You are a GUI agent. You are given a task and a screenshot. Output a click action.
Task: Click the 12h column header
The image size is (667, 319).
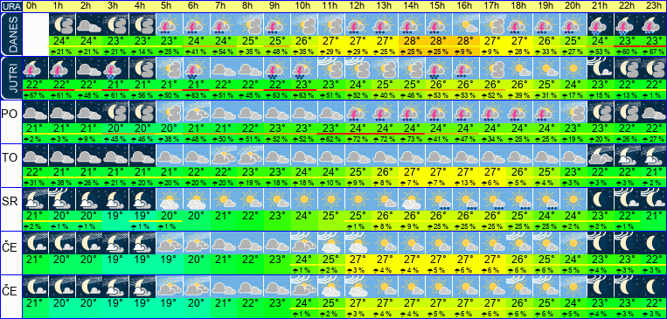coord(357,6)
